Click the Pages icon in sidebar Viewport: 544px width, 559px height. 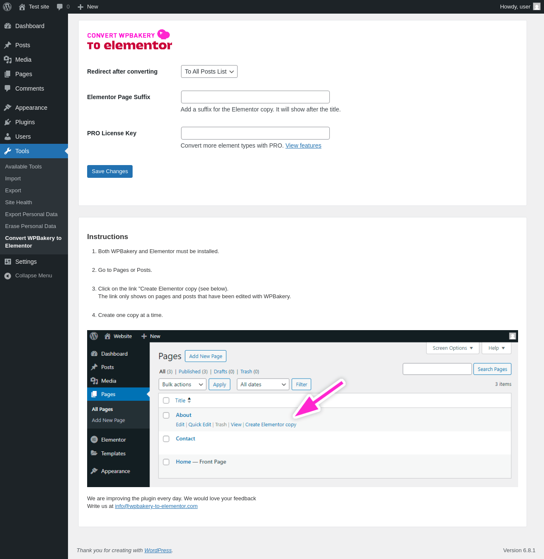pyautogui.click(x=8, y=74)
